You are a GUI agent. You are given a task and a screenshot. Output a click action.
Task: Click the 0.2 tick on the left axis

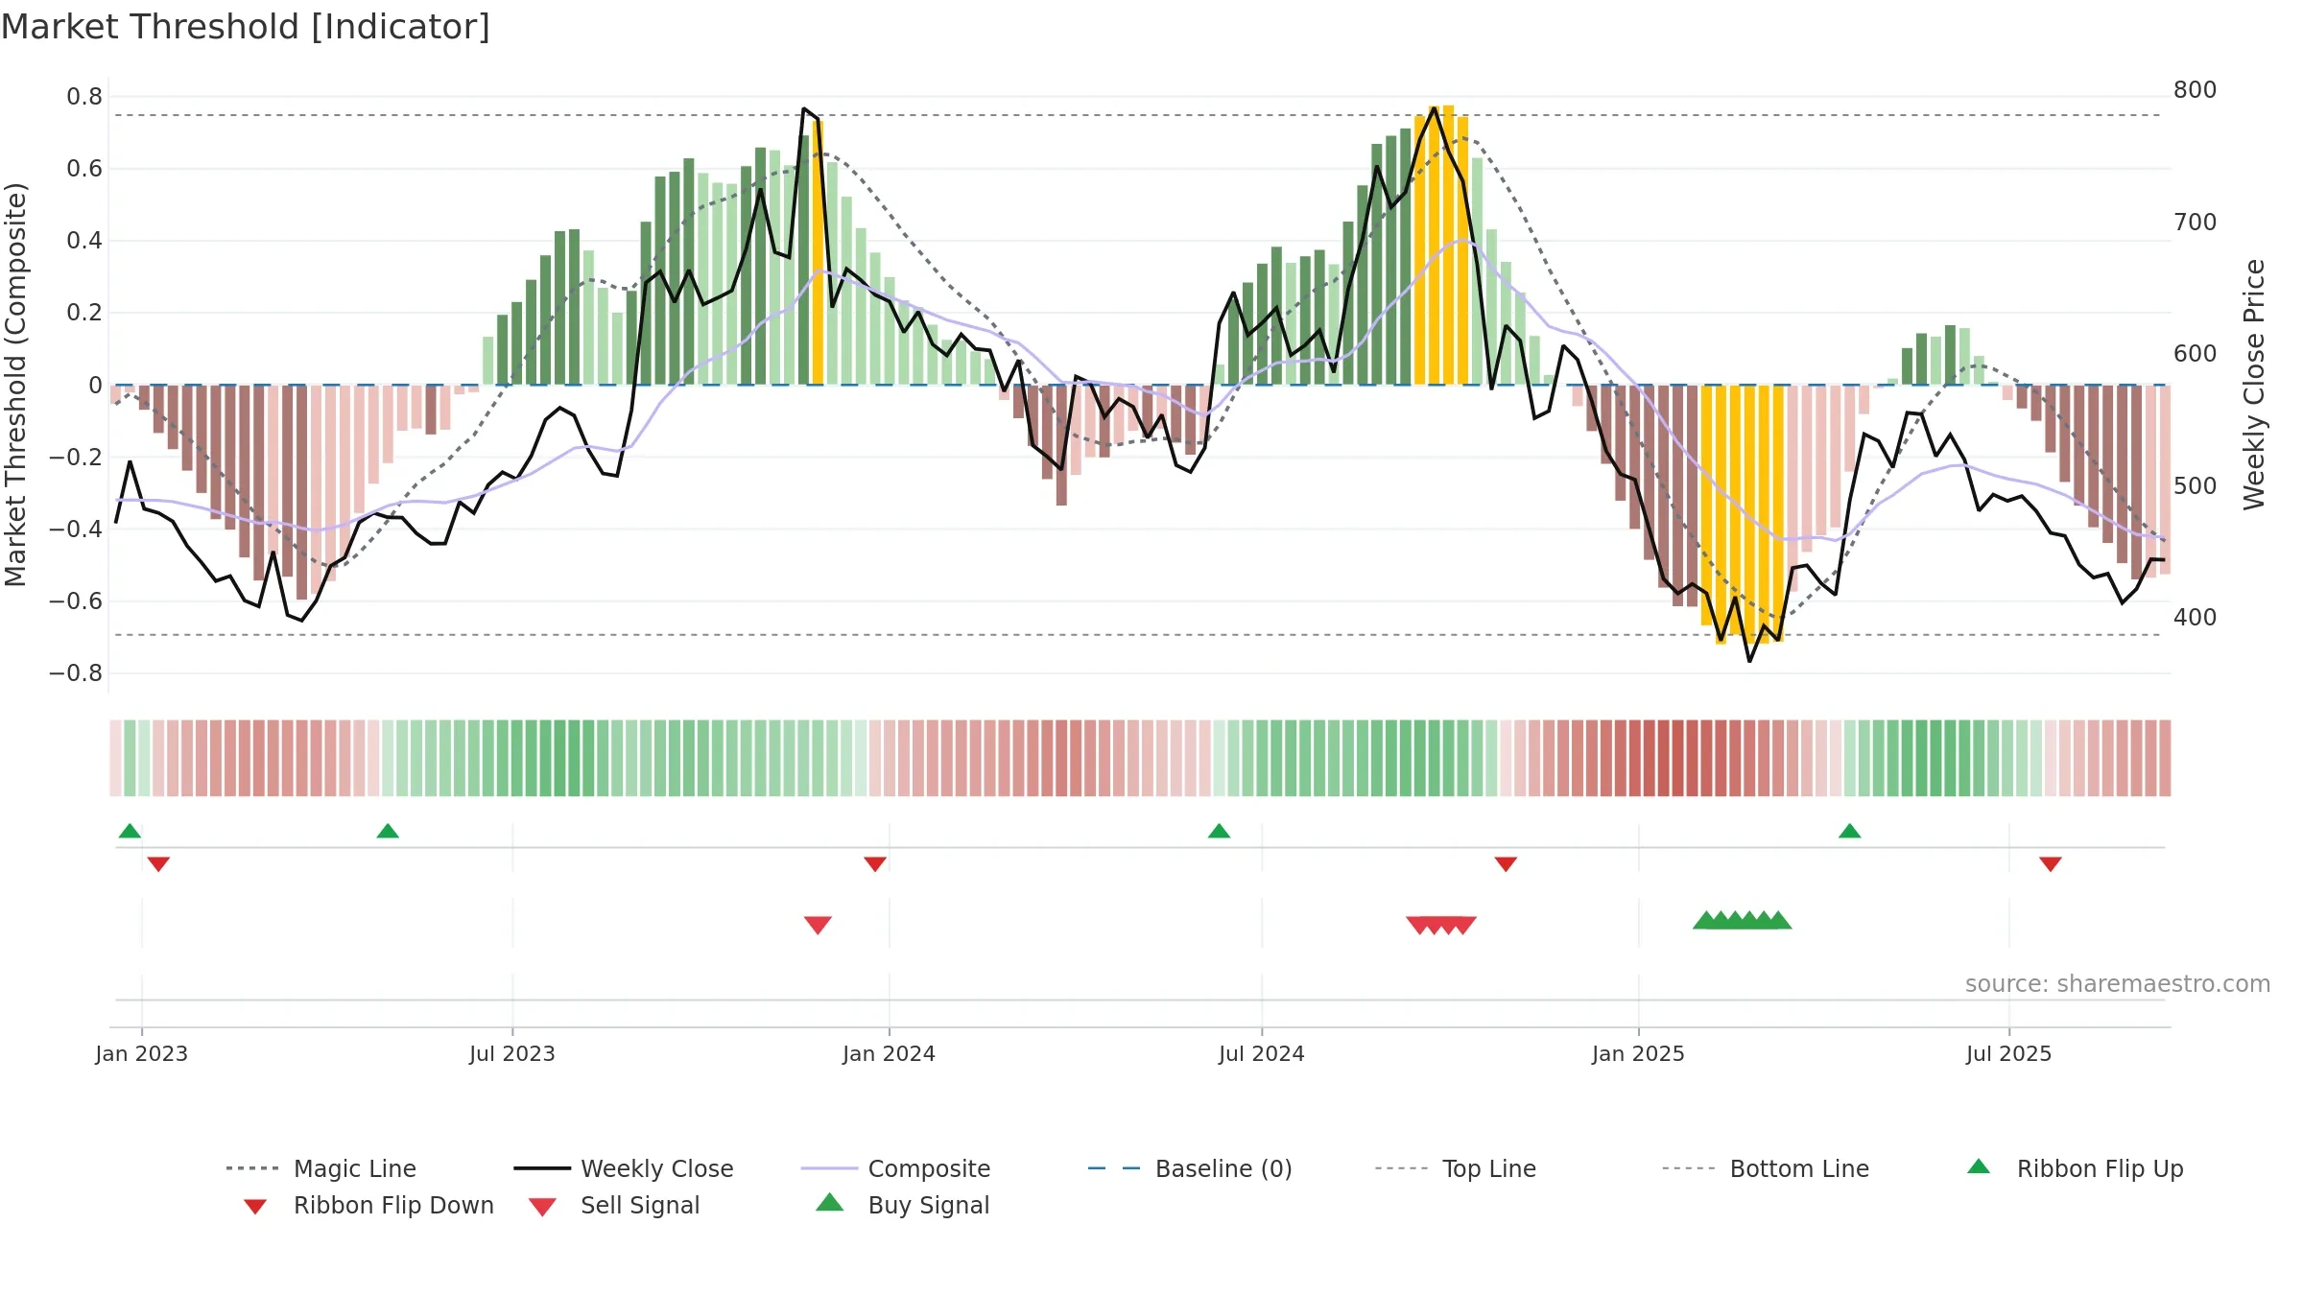click(x=84, y=313)
